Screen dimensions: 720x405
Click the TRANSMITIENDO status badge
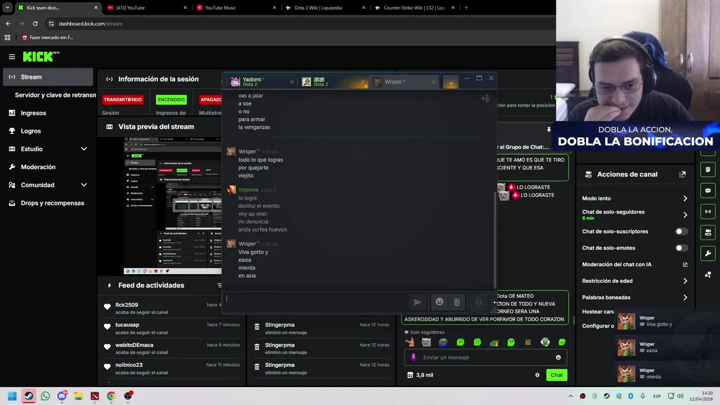point(123,100)
